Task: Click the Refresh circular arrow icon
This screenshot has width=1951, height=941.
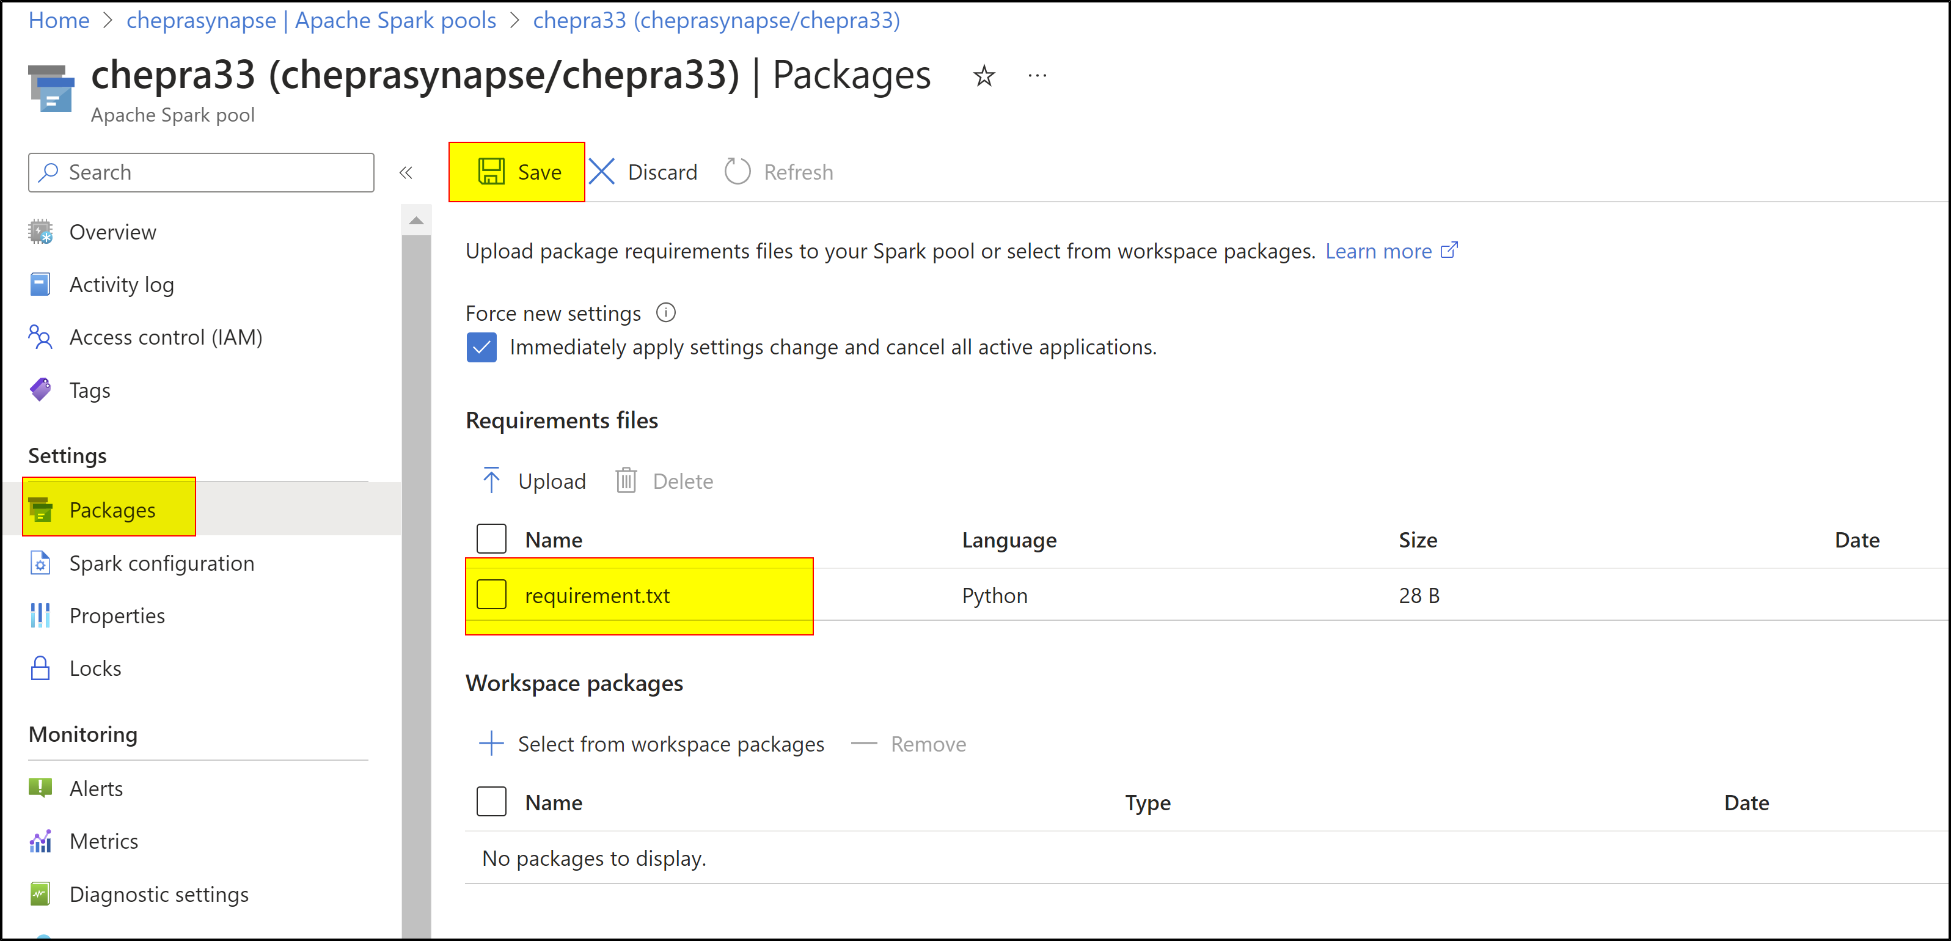Action: (x=737, y=171)
